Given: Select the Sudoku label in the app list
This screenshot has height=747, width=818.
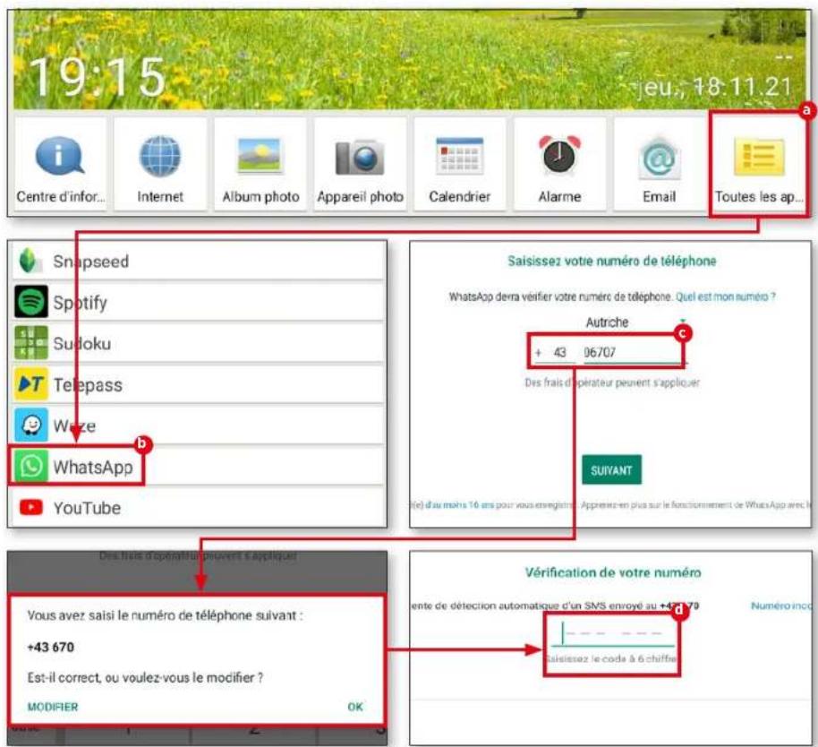Looking at the screenshot, I should click(x=82, y=343).
